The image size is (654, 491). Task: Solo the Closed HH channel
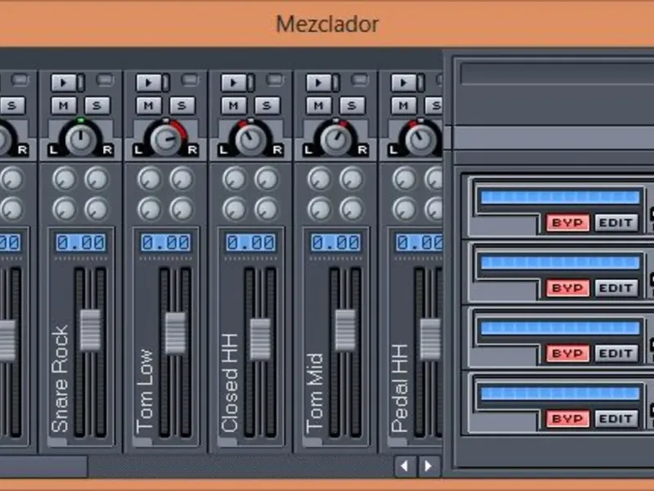tap(267, 106)
